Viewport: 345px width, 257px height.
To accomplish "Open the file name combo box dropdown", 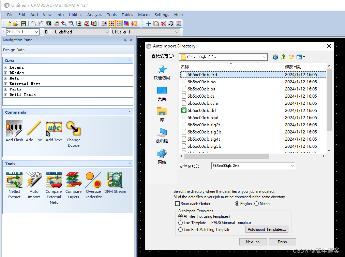I will tap(292, 166).
